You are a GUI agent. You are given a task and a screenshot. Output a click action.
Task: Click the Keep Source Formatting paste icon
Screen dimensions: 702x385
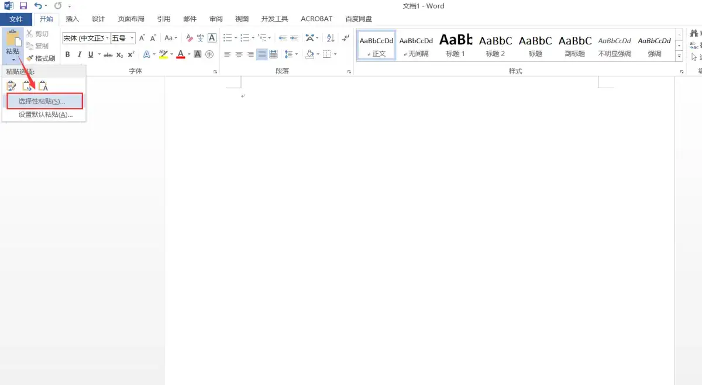(x=11, y=86)
